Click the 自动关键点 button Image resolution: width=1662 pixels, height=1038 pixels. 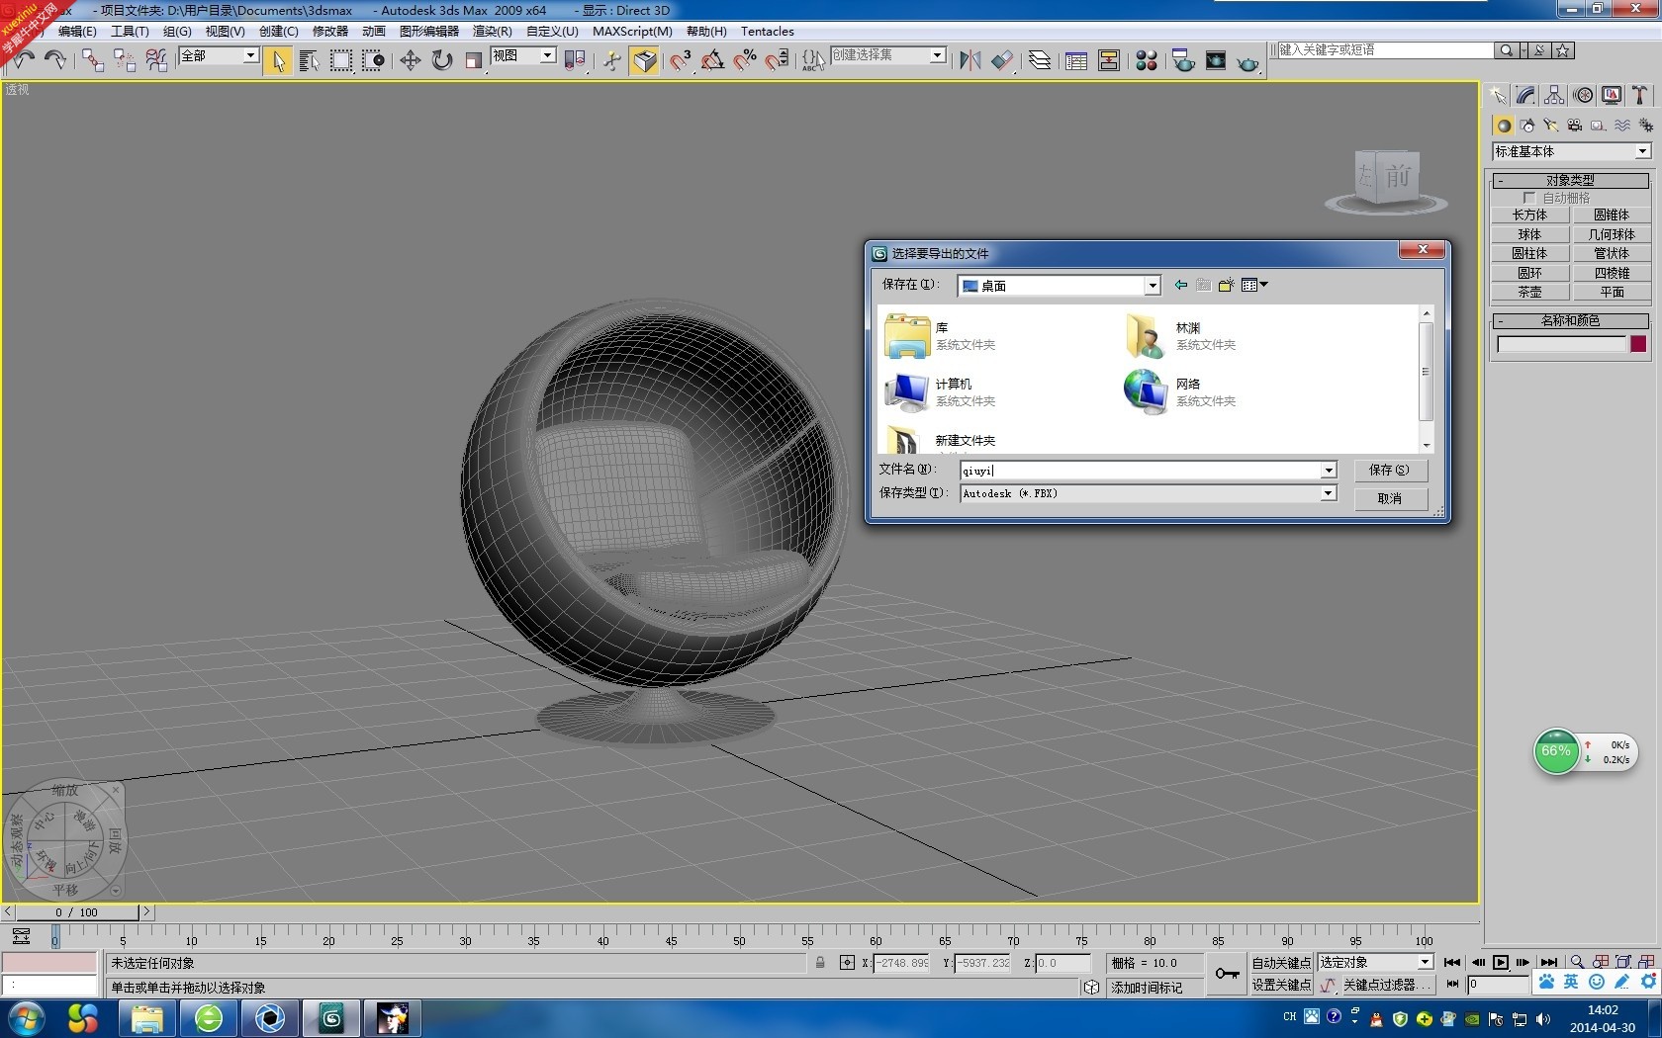pos(1281,962)
